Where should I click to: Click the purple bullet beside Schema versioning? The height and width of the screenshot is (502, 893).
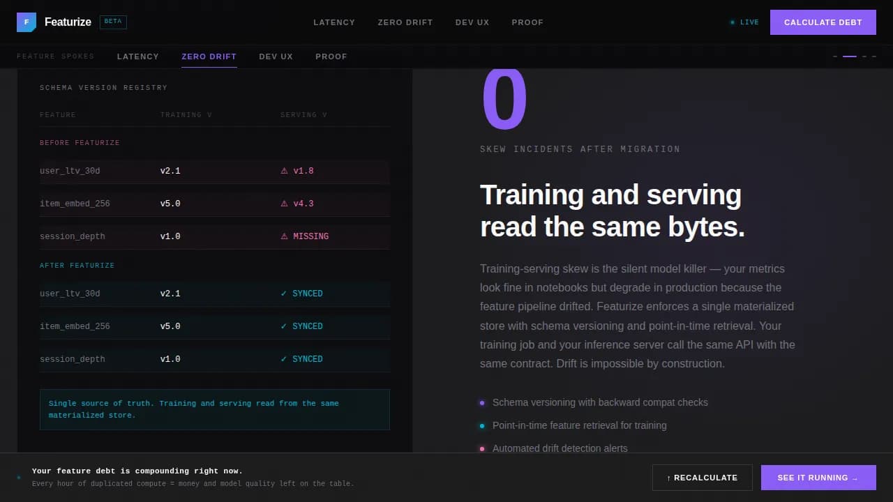(482, 402)
